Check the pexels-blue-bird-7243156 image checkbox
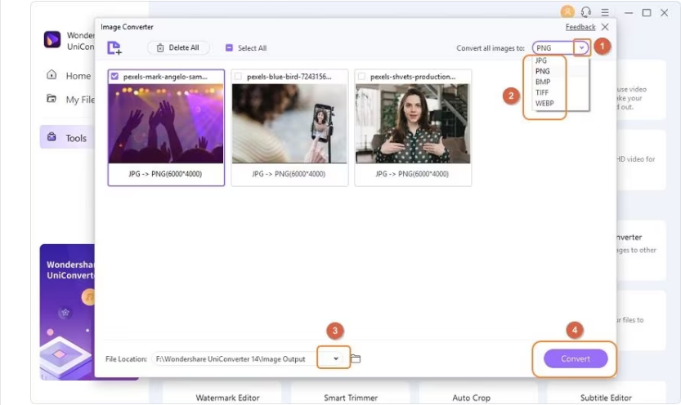681x405 pixels. pyautogui.click(x=238, y=76)
